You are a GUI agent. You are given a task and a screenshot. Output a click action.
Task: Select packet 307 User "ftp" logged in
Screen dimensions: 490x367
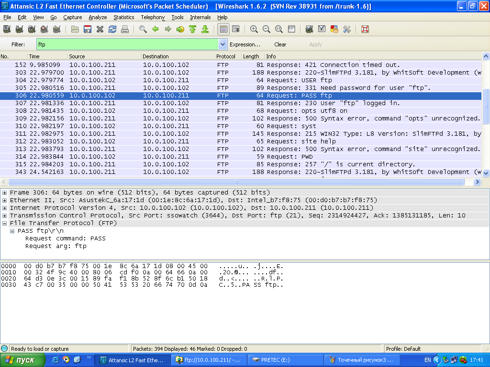241,103
